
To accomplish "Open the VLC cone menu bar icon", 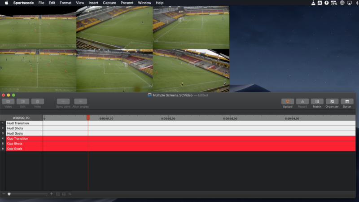I will click(x=313, y=3).
